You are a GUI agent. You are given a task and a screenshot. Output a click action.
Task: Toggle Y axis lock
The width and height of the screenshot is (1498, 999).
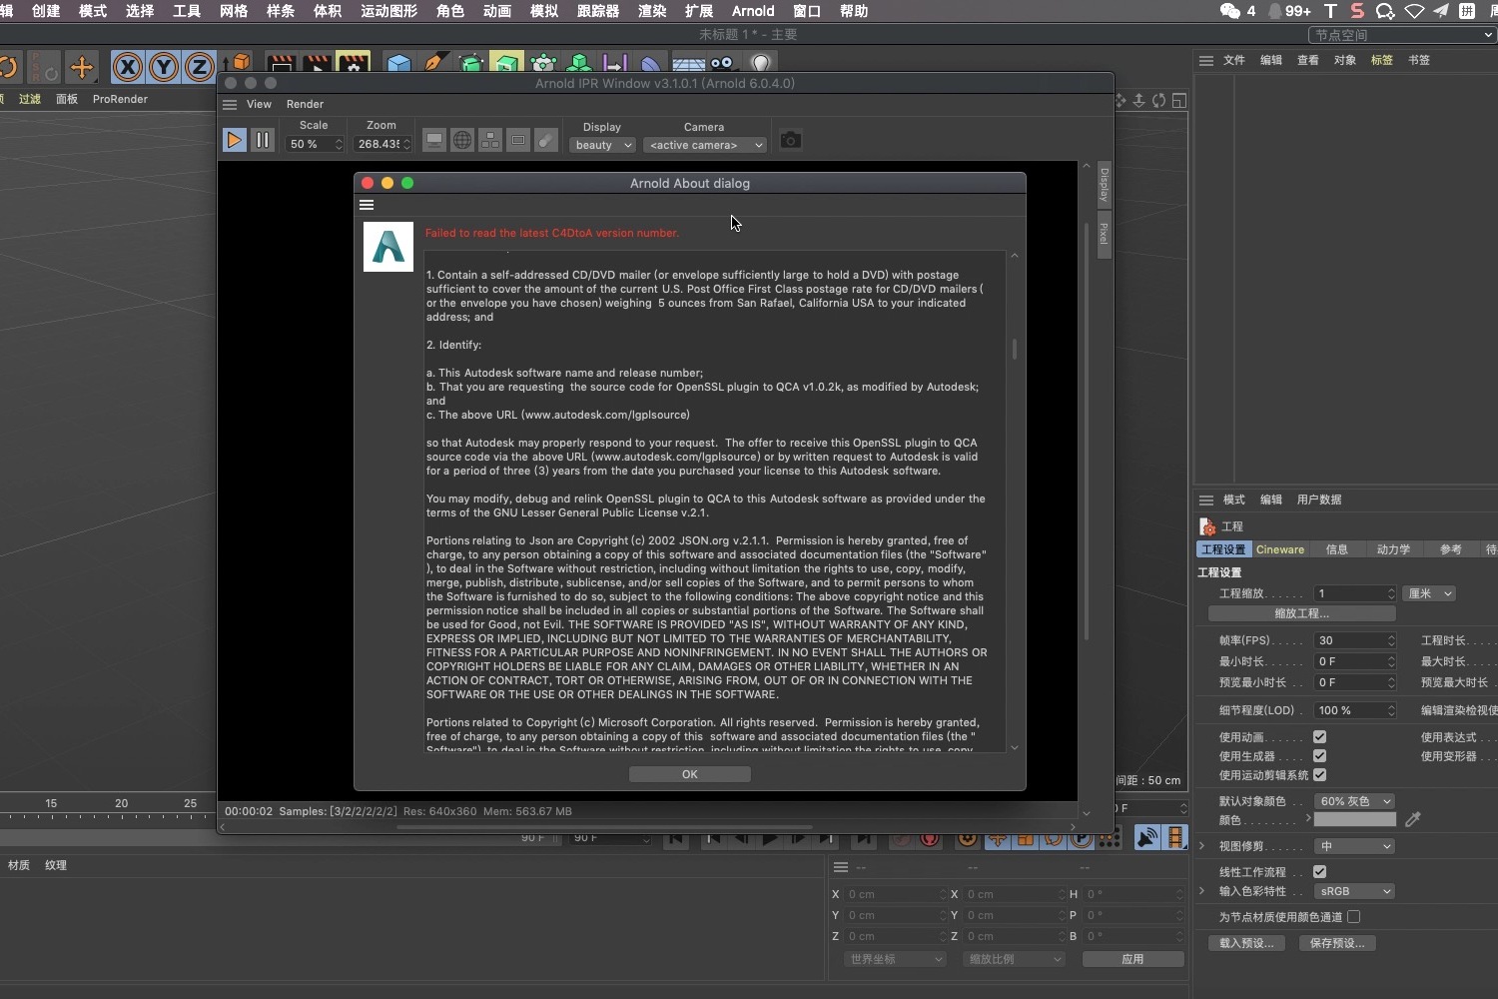tap(163, 67)
